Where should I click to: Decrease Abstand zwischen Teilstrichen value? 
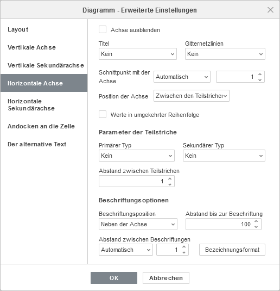pyautogui.click(x=170, y=184)
